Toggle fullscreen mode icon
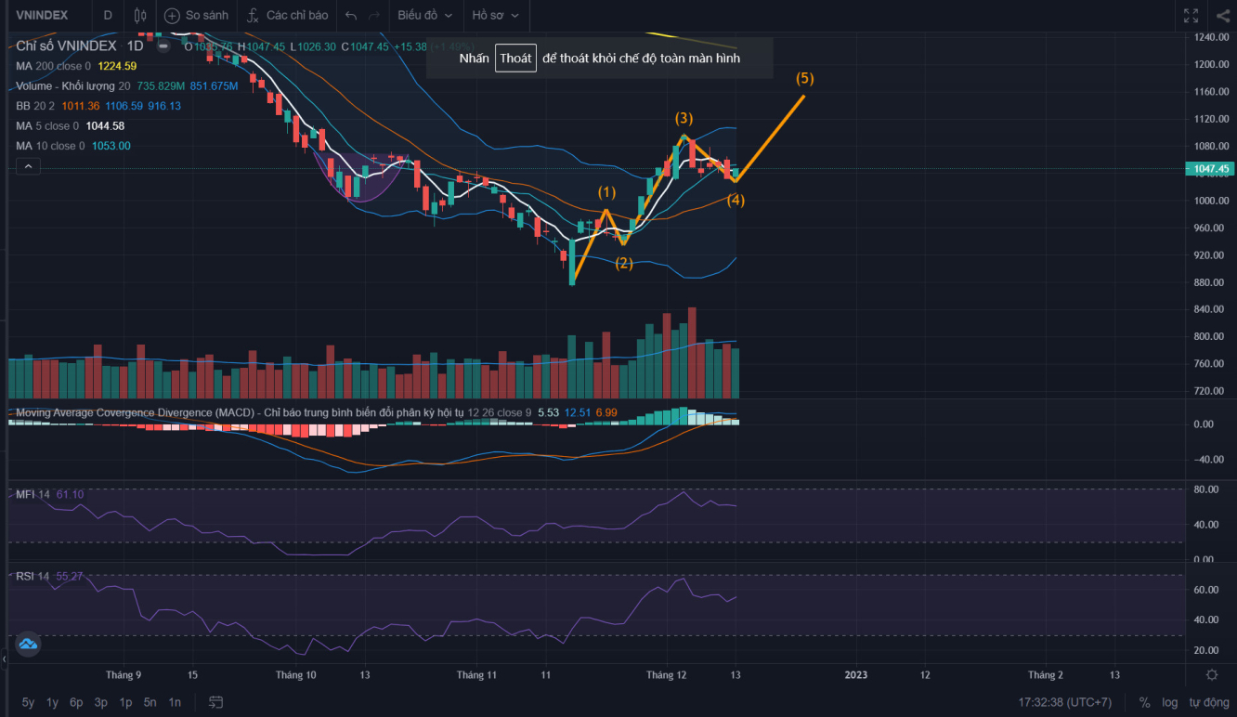1237x717 pixels. (x=1191, y=15)
